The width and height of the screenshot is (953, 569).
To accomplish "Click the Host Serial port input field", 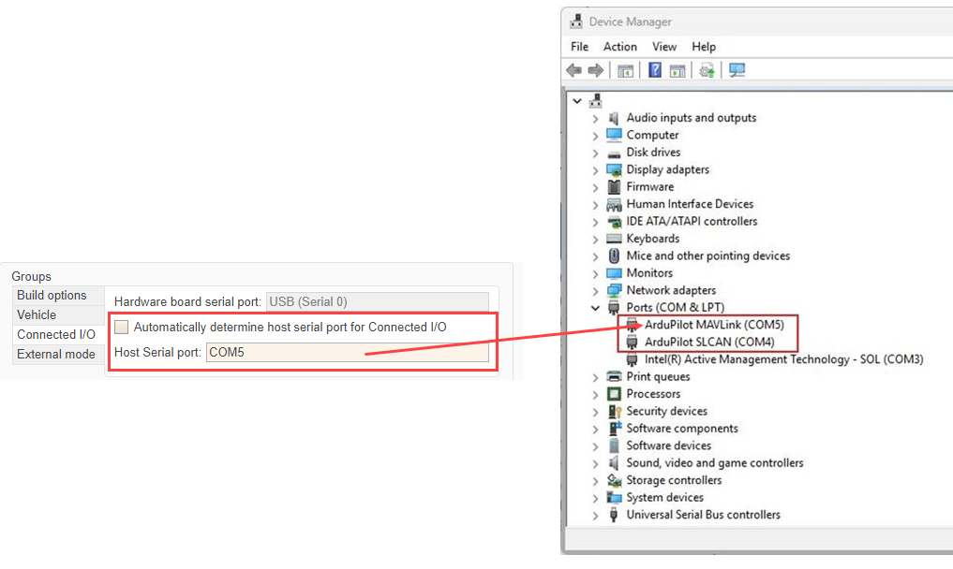I will [x=347, y=352].
